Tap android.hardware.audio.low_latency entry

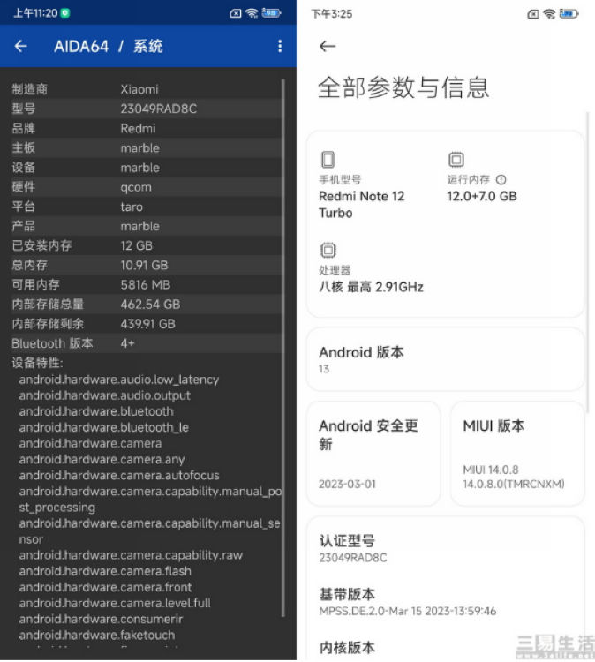119,380
